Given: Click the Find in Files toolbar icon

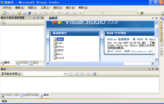Looking at the screenshot, I should (x=142, y=13).
